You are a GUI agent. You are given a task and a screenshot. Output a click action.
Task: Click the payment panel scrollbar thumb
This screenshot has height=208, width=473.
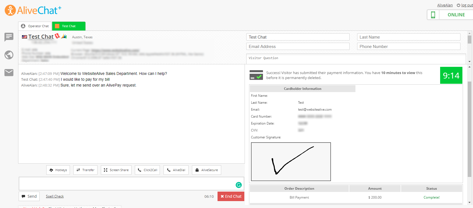click(470, 129)
